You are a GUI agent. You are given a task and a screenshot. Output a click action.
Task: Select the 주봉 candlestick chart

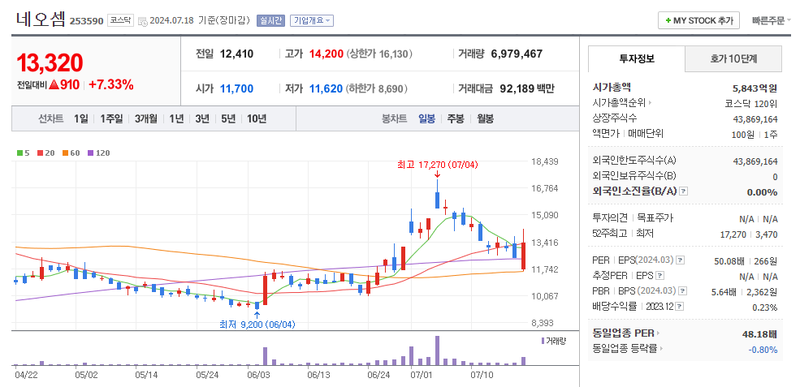coord(456,118)
